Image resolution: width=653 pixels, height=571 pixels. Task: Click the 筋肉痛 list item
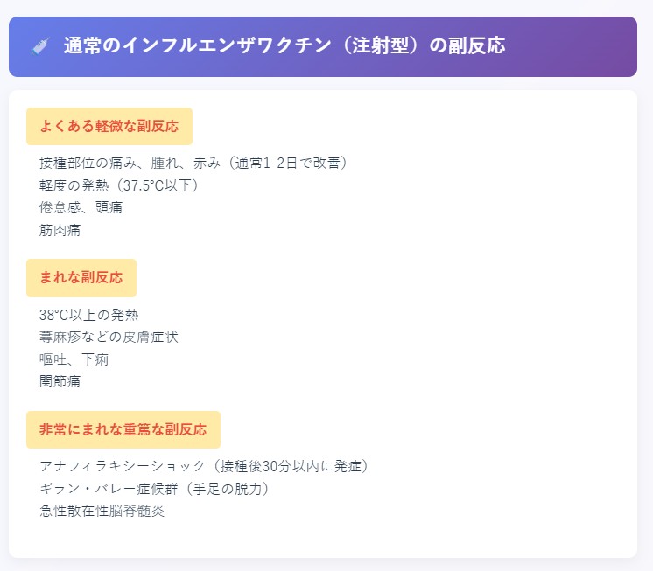tap(60, 230)
